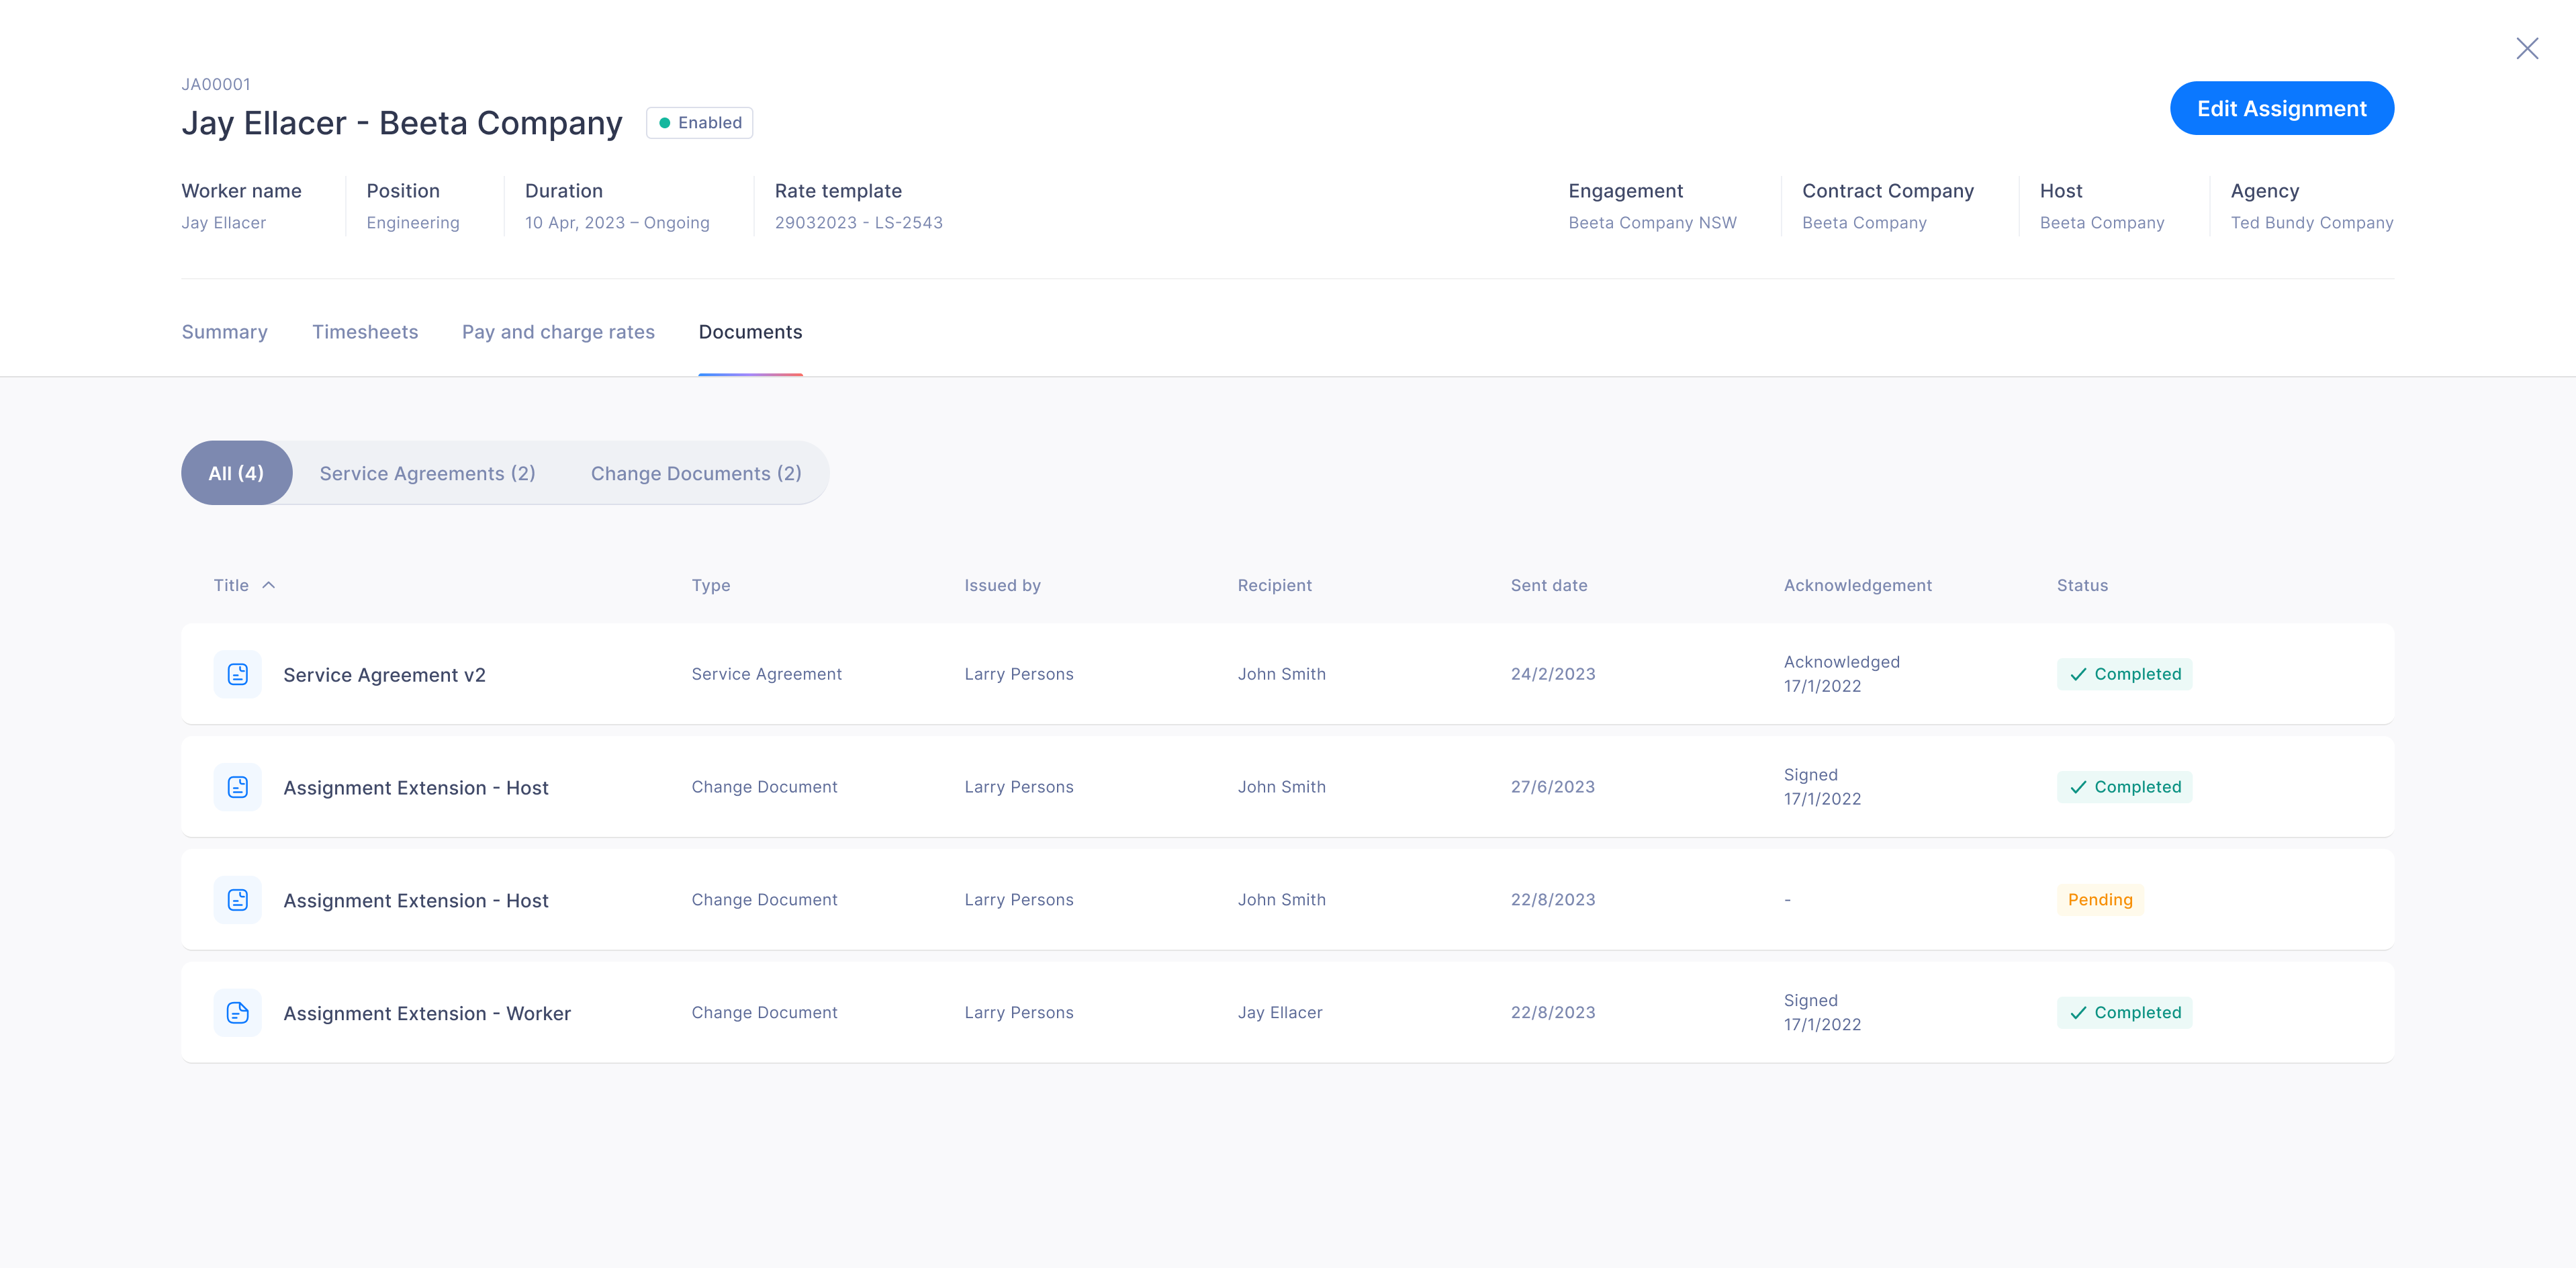Click the Status column header
The image size is (2576, 1268).
click(2082, 585)
